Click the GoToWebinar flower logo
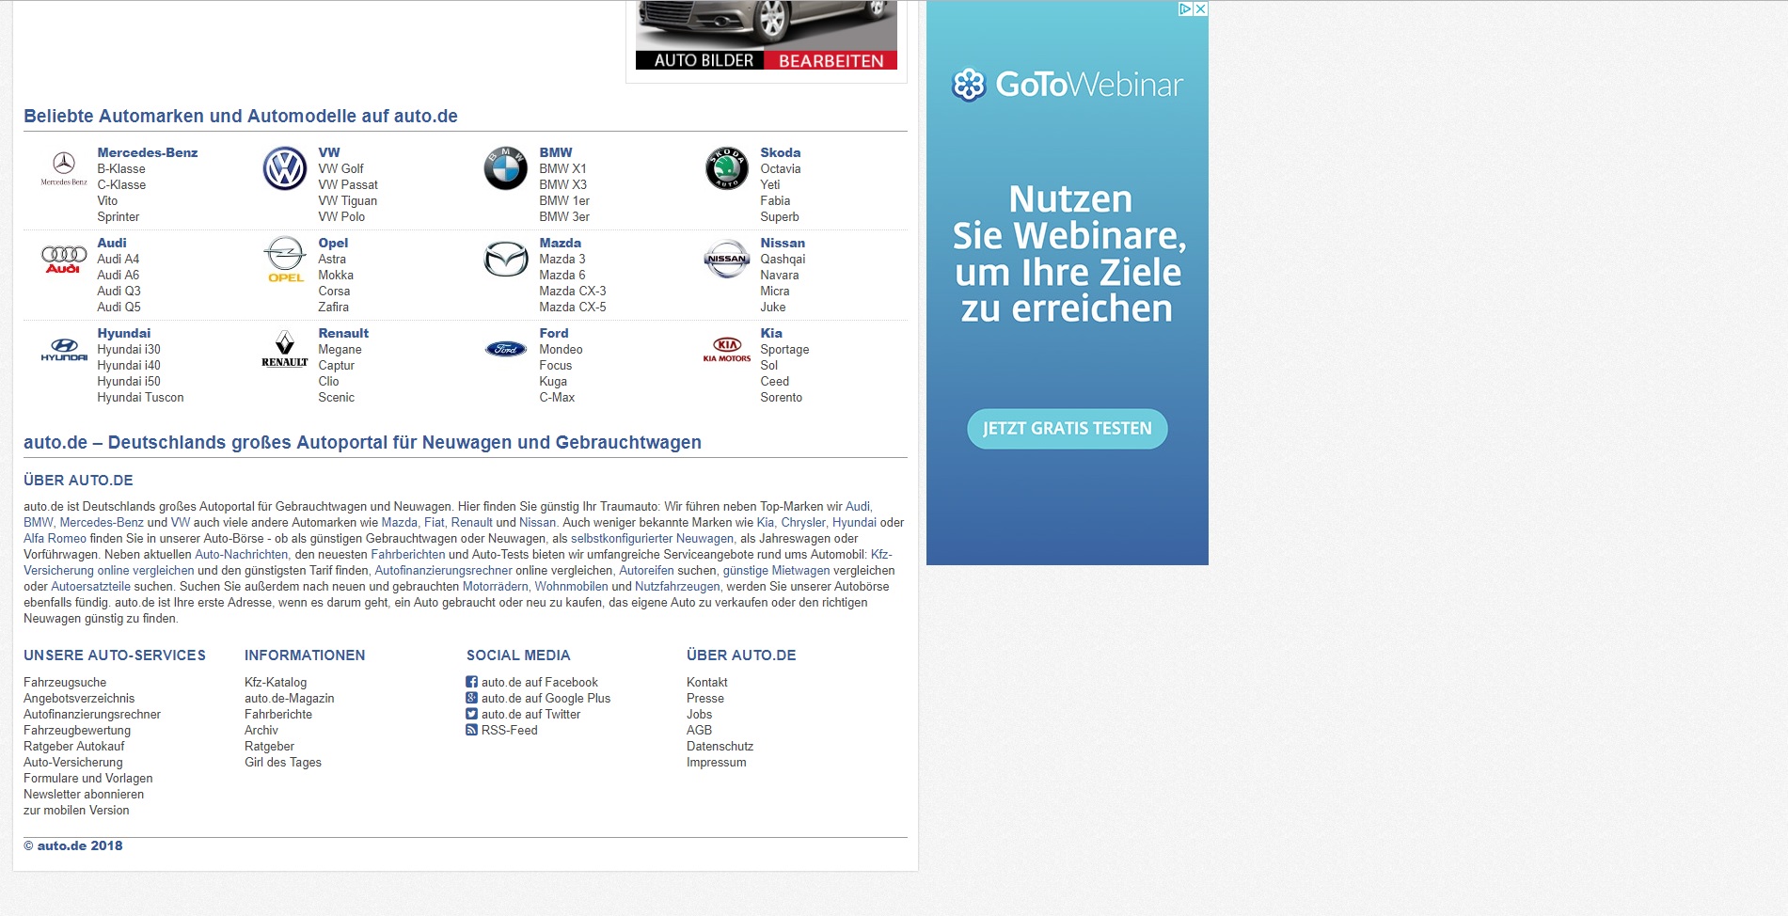Viewport: 1788px width, 916px height. 968,85
